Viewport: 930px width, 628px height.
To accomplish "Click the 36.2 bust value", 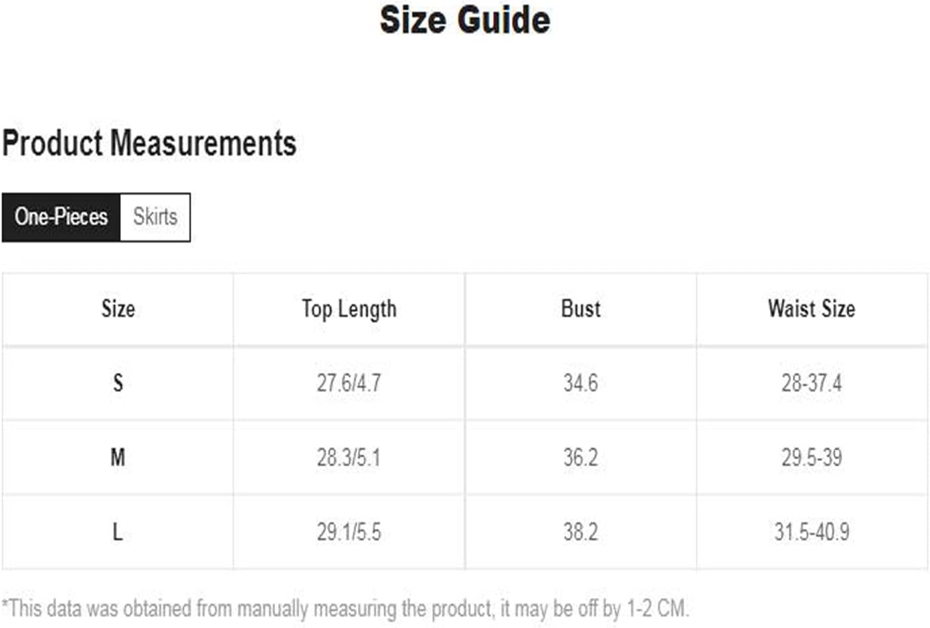I will click(581, 458).
